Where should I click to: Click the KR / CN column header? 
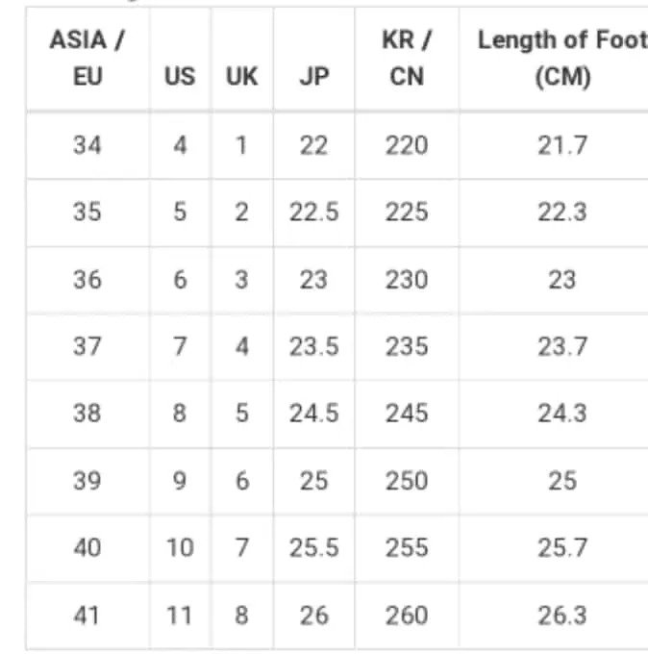point(407,59)
